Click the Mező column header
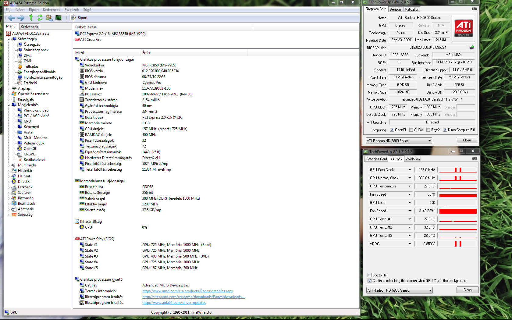Screen dimensions: 512x320 [107, 53]
